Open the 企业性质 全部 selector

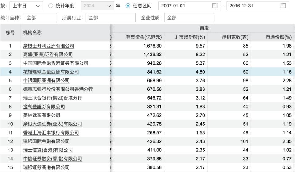pos(189,18)
